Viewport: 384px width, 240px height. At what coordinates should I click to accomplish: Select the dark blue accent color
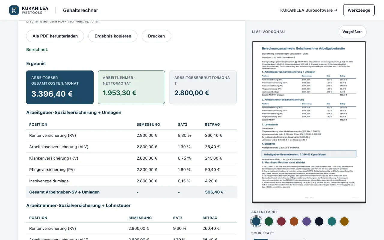pos(256,221)
